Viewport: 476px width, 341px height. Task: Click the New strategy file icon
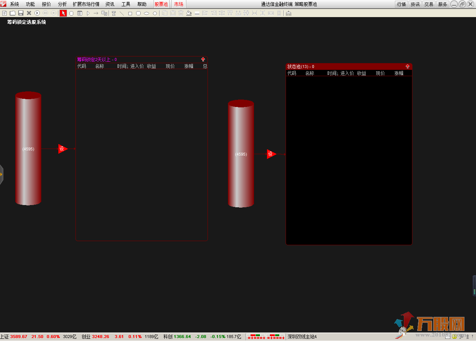coord(4,13)
